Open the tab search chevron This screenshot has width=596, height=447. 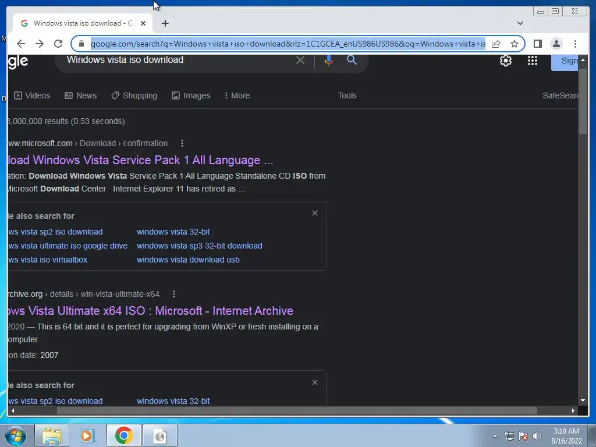pos(520,23)
